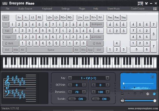Click the Enter key on virtual keyboard

click(97, 37)
